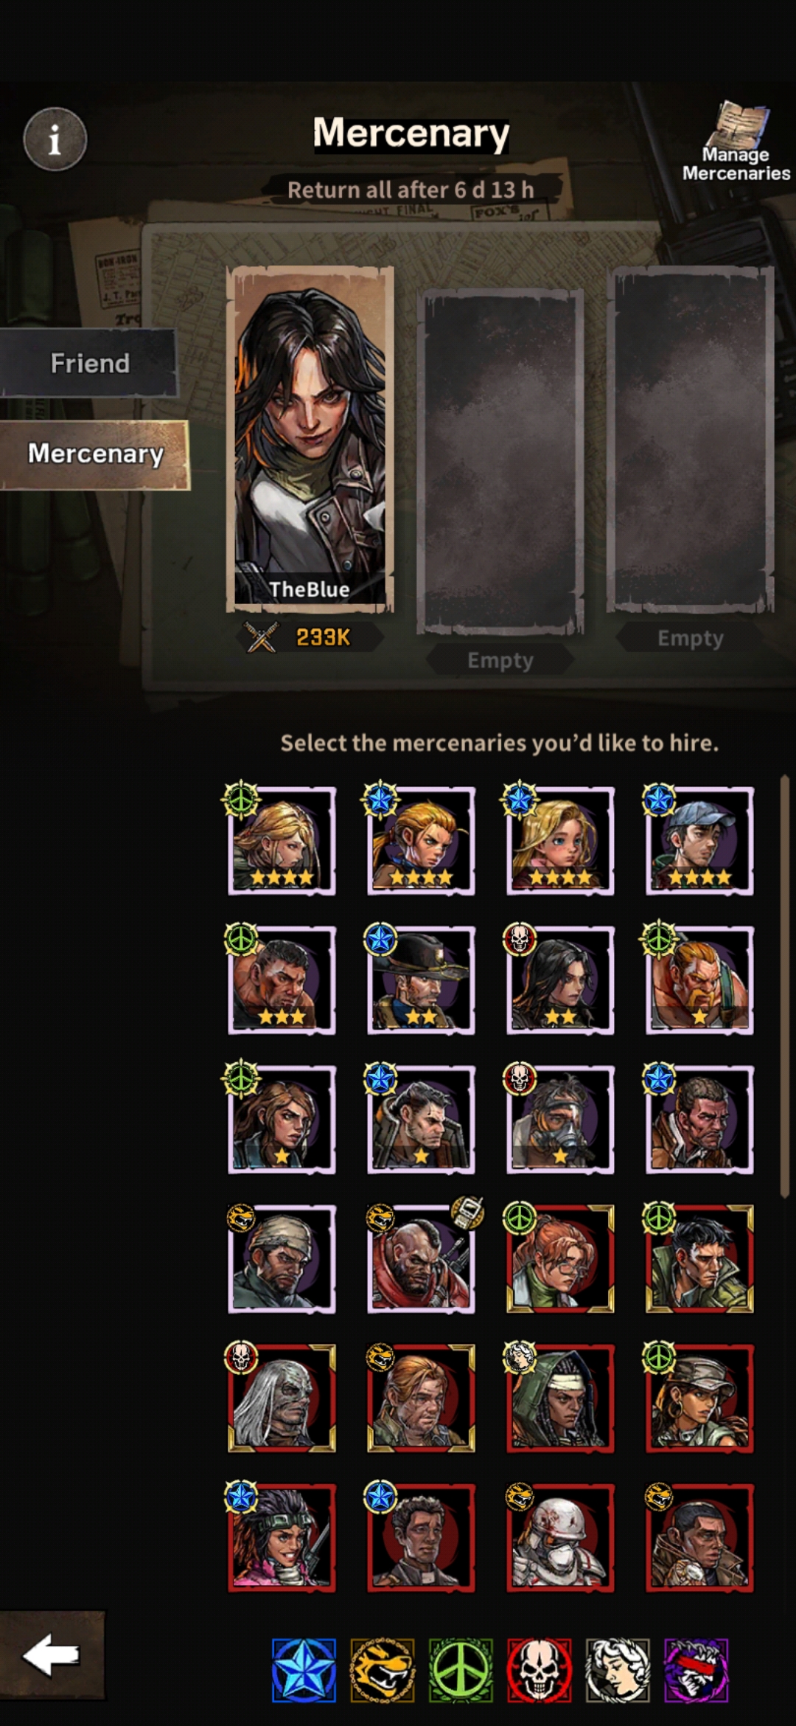This screenshot has height=1726, width=796.
Task: Select the Mercenary tab
Action: click(x=94, y=454)
